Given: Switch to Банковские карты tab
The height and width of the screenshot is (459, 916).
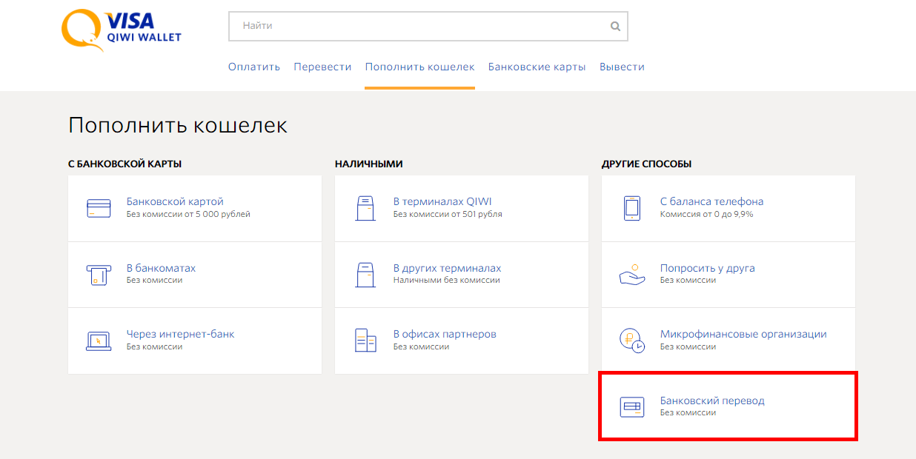Looking at the screenshot, I should click(x=537, y=67).
